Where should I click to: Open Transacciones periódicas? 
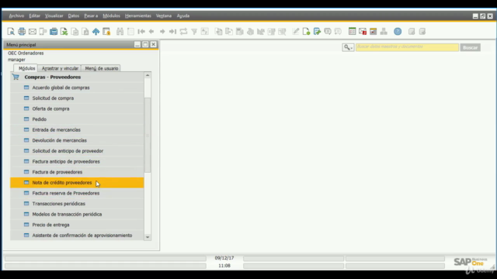click(x=77, y=203)
